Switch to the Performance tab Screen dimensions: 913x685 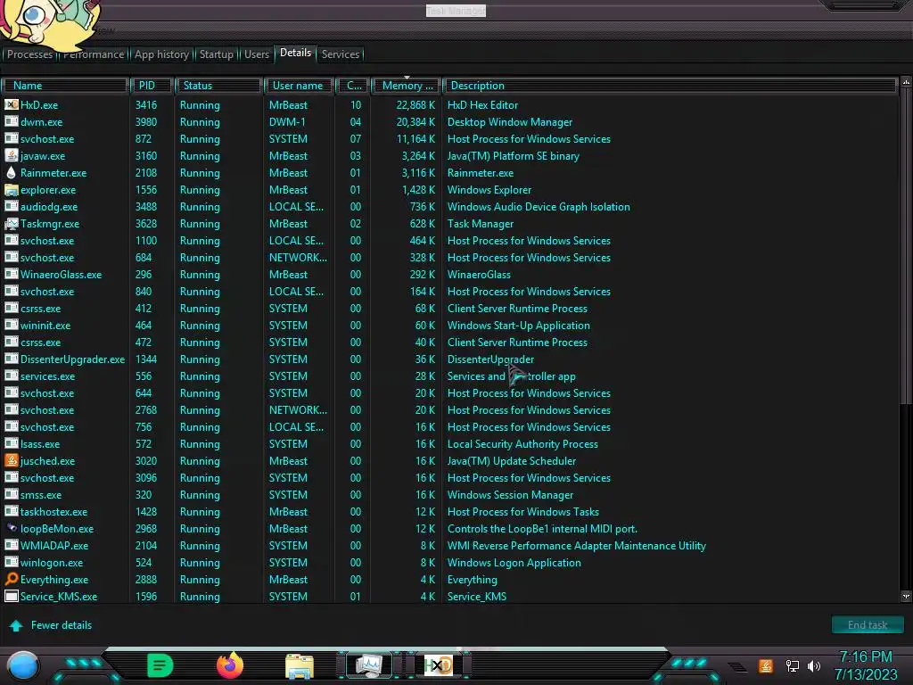point(94,54)
